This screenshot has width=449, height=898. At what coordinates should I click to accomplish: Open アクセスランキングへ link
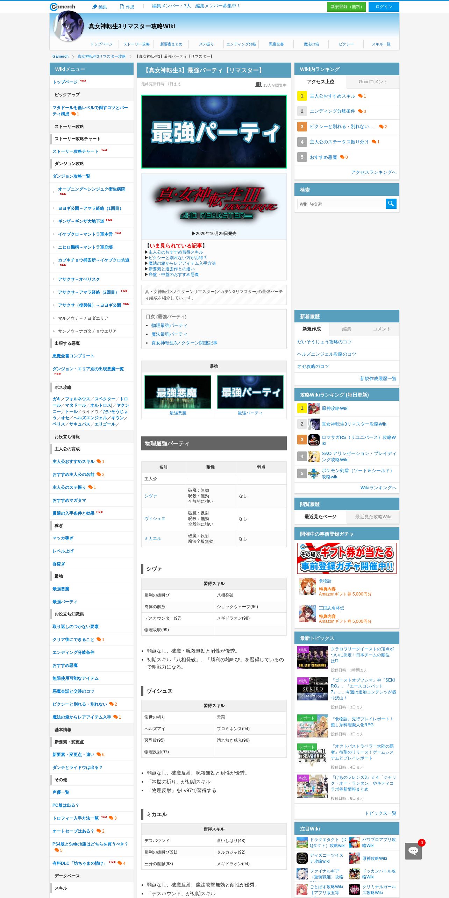pyautogui.click(x=374, y=172)
